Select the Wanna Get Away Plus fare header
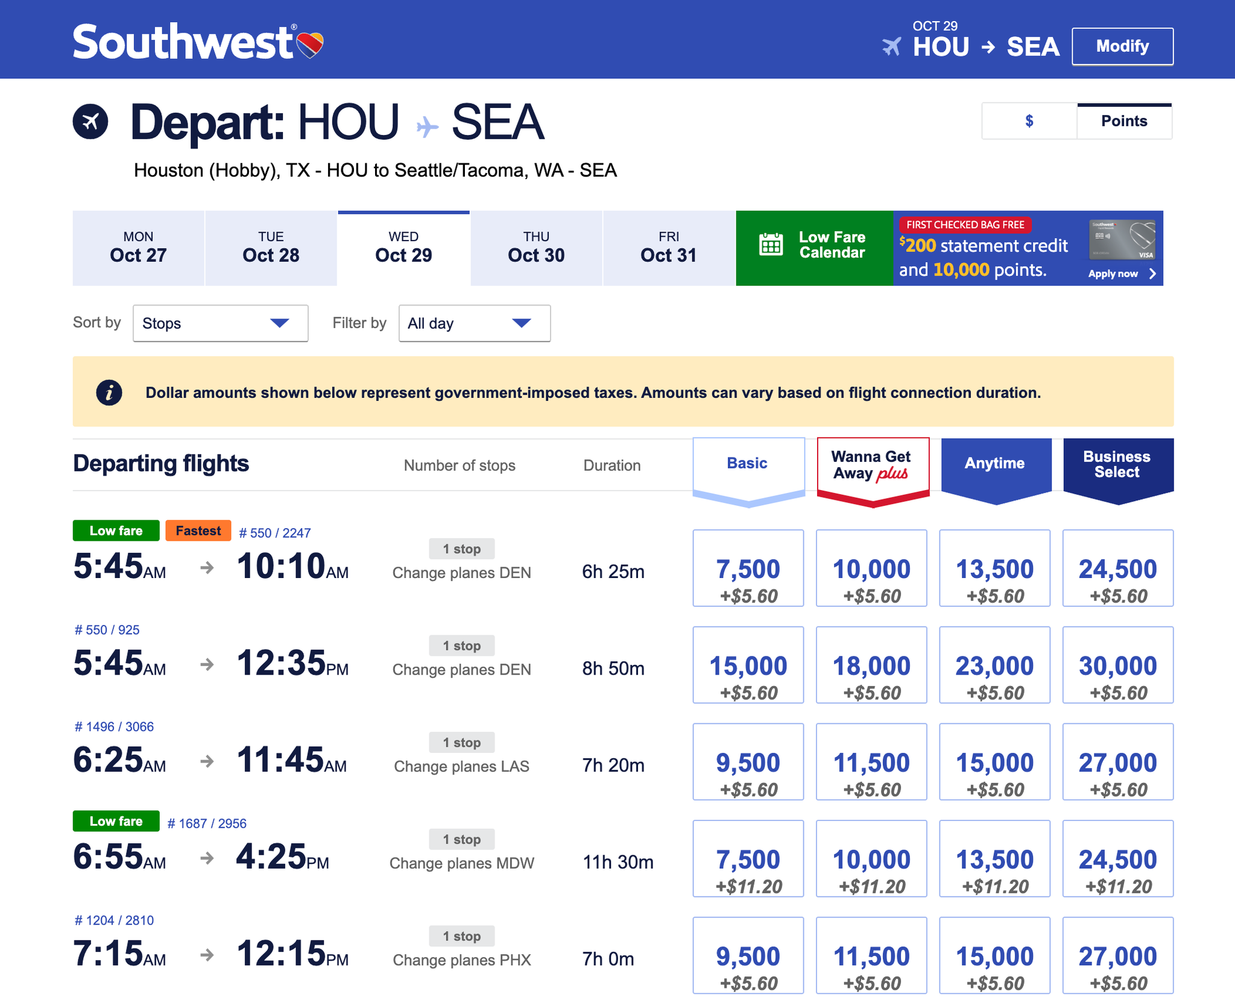This screenshot has width=1235, height=1000. point(872,465)
